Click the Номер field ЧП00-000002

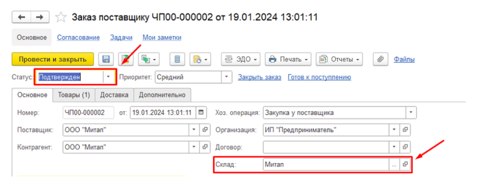pyautogui.click(x=89, y=113)
